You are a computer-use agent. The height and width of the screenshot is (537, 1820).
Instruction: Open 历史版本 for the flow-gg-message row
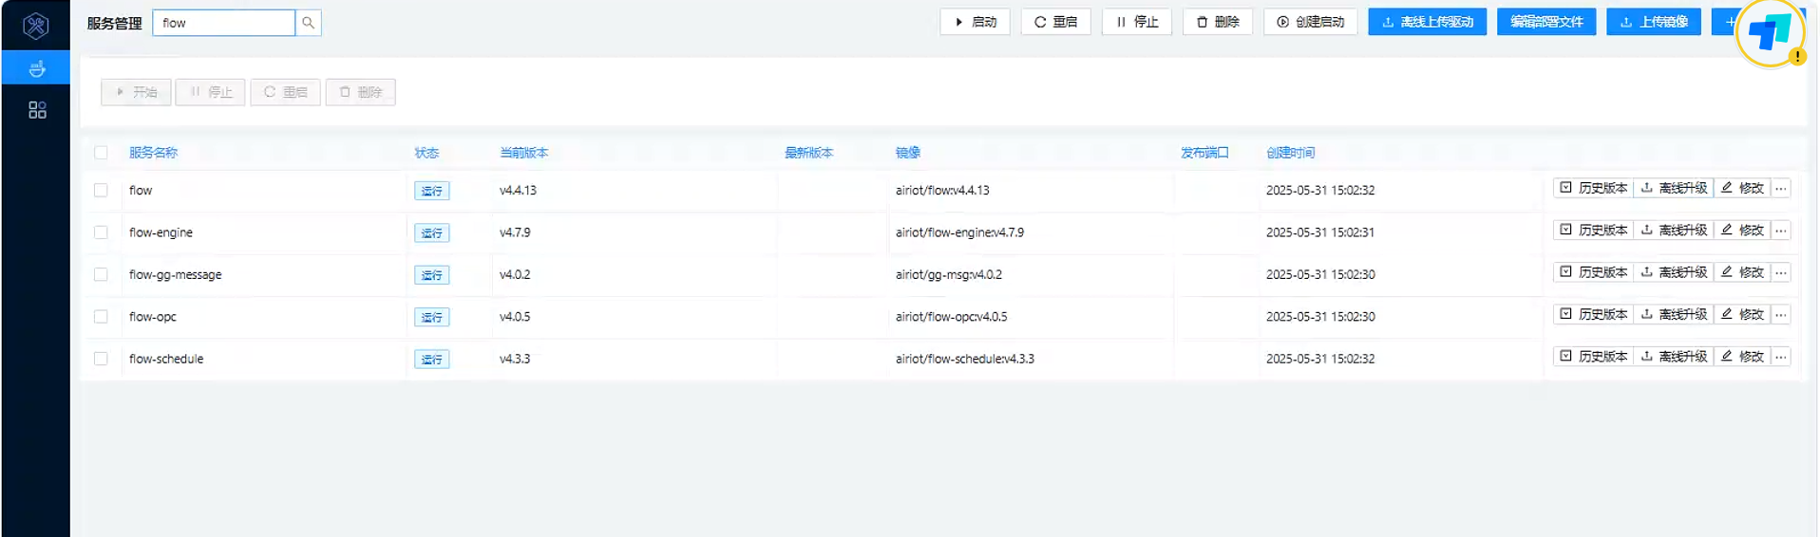pyautogui.click(x=1593, y=272)
